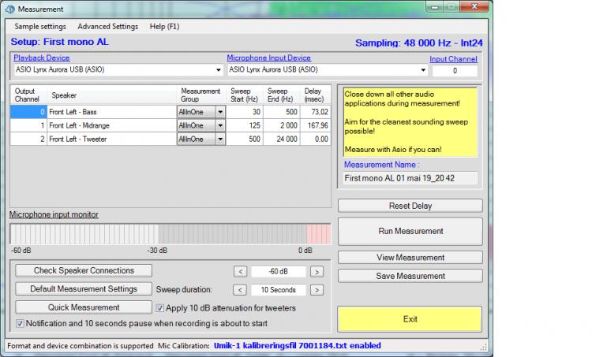Click the Check Speaker Connections button
The height and width of the screenshot is (357, 592).
point(84,270)
